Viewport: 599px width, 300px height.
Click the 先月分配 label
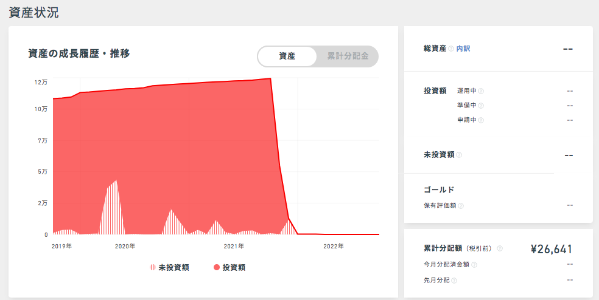coord(436,280)
